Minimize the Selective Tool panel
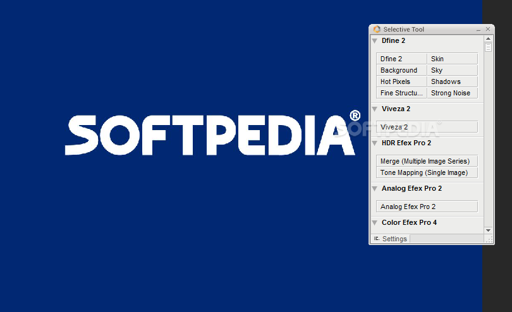512x312 pixels. click(x=478, y=30)
